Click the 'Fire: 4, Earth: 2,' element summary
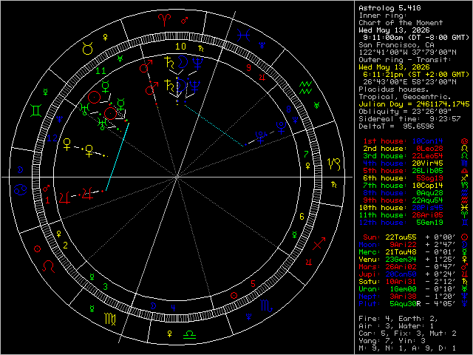Viewport: 473px width, 355px height. 398,319
